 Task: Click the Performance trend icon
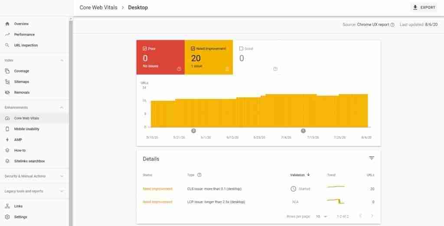(x=7, y=35)
